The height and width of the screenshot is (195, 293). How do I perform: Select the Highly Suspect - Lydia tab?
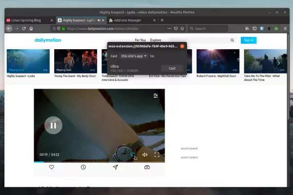point(79,20)
